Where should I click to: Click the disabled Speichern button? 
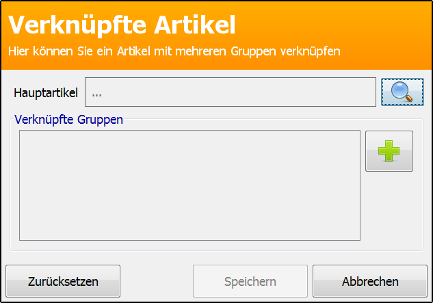[x=250, y=281]
